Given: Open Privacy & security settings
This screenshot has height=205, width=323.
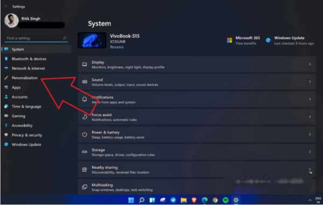Looking at the screenshot, I should point(27,135).
